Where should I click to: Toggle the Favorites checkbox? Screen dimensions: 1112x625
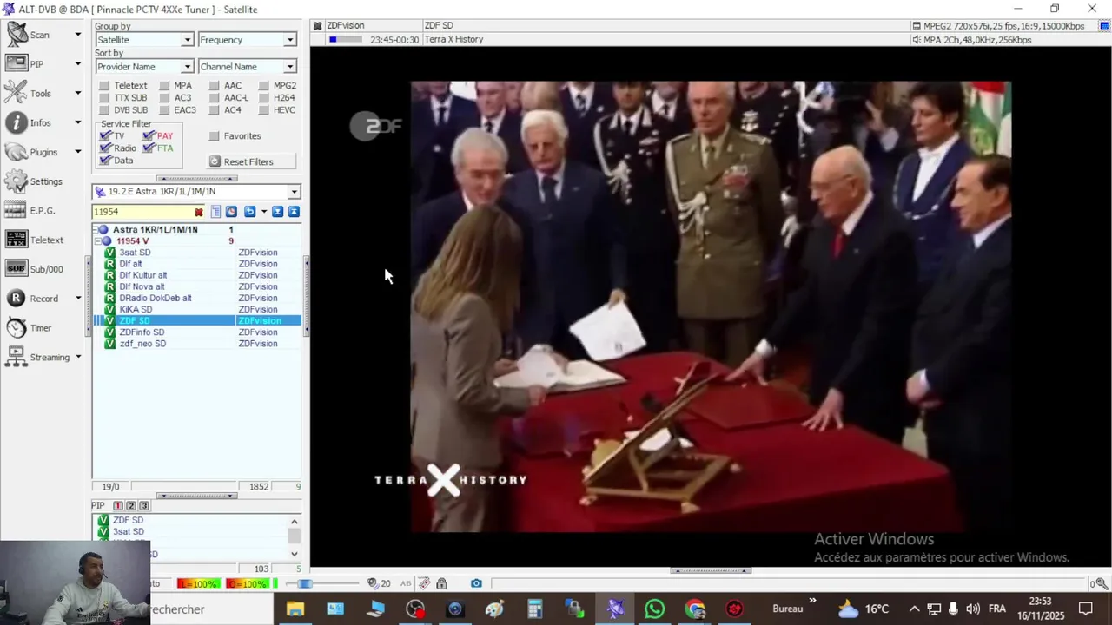tap(215, 136)
